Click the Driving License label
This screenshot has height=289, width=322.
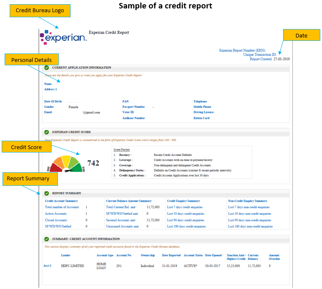click(203, 112)
